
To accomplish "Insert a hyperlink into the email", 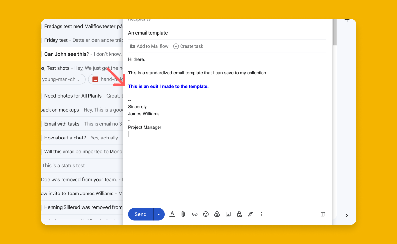I will pyautogui.click(x=194, y=214).
